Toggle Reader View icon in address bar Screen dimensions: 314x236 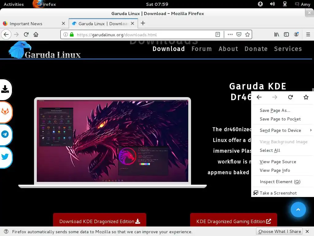218,34
